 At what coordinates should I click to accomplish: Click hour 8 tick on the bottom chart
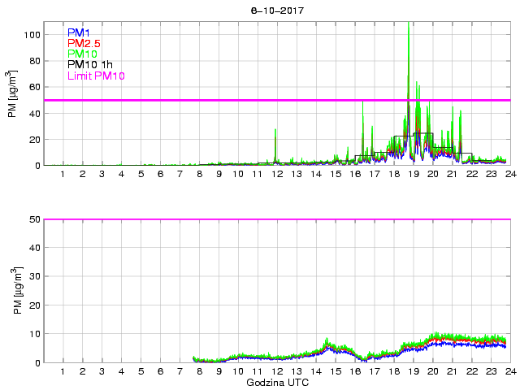click(199, 371)
